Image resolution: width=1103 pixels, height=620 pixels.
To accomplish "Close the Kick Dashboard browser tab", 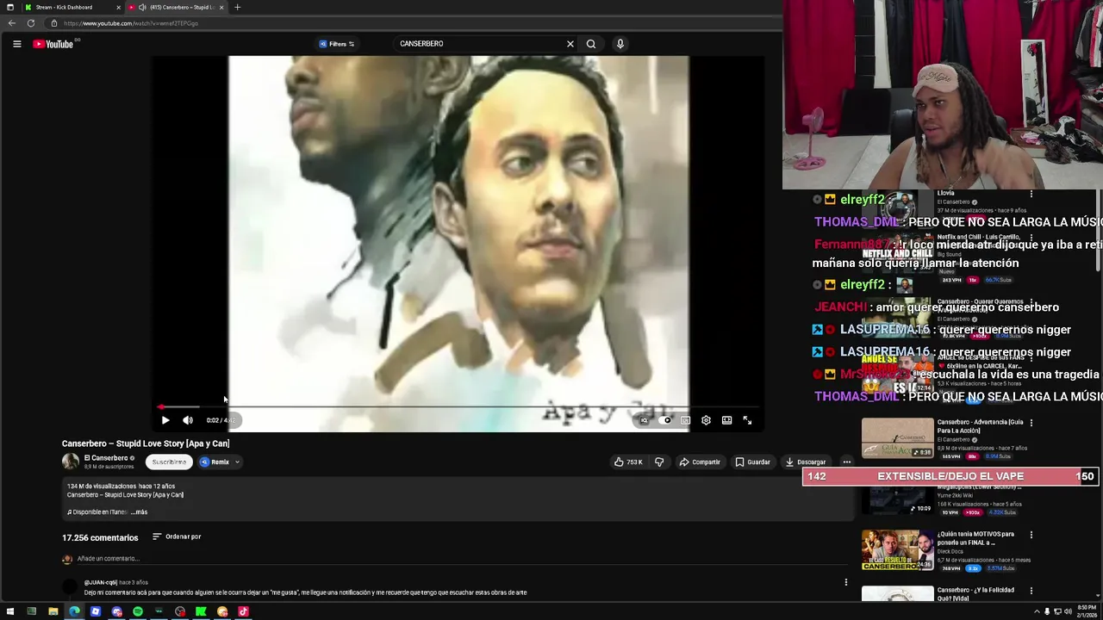I will pyautogui.click(x=118, y=7).
